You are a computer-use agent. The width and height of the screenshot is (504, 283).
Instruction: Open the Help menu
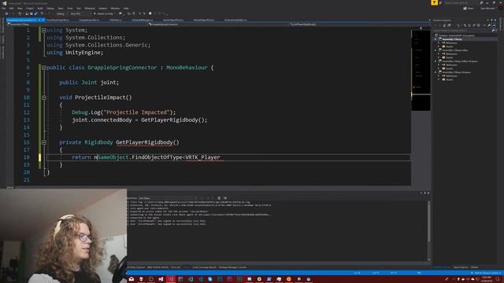pyautogui.click(x=126, y=9)
